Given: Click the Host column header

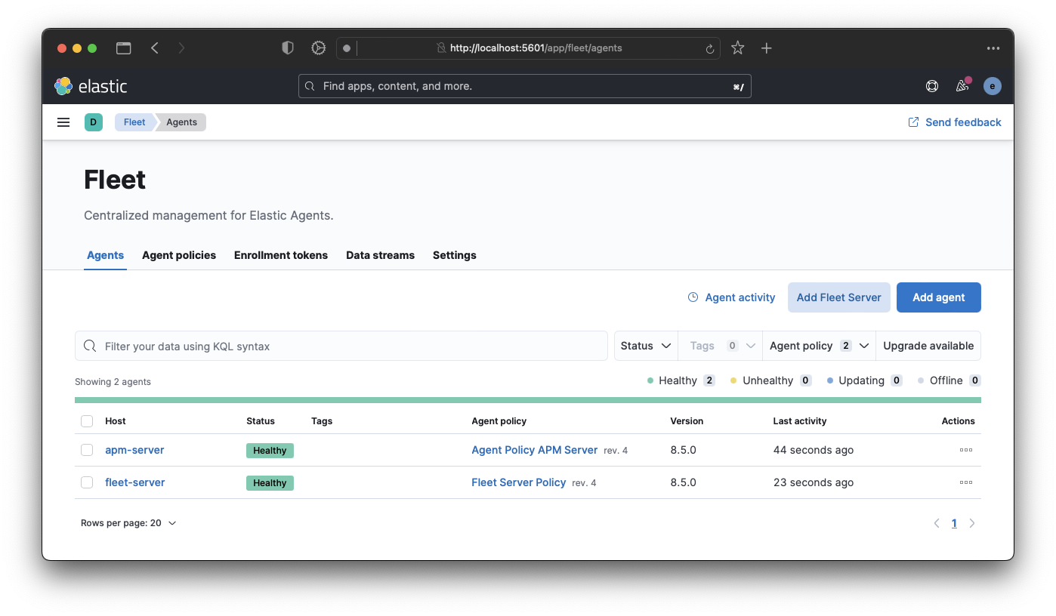Looking at the screenshot, I should point(116,421).
